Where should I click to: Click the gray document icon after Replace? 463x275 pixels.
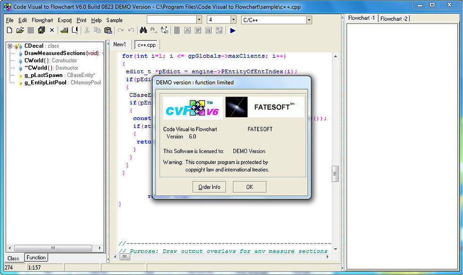click(x=177, y=30)
